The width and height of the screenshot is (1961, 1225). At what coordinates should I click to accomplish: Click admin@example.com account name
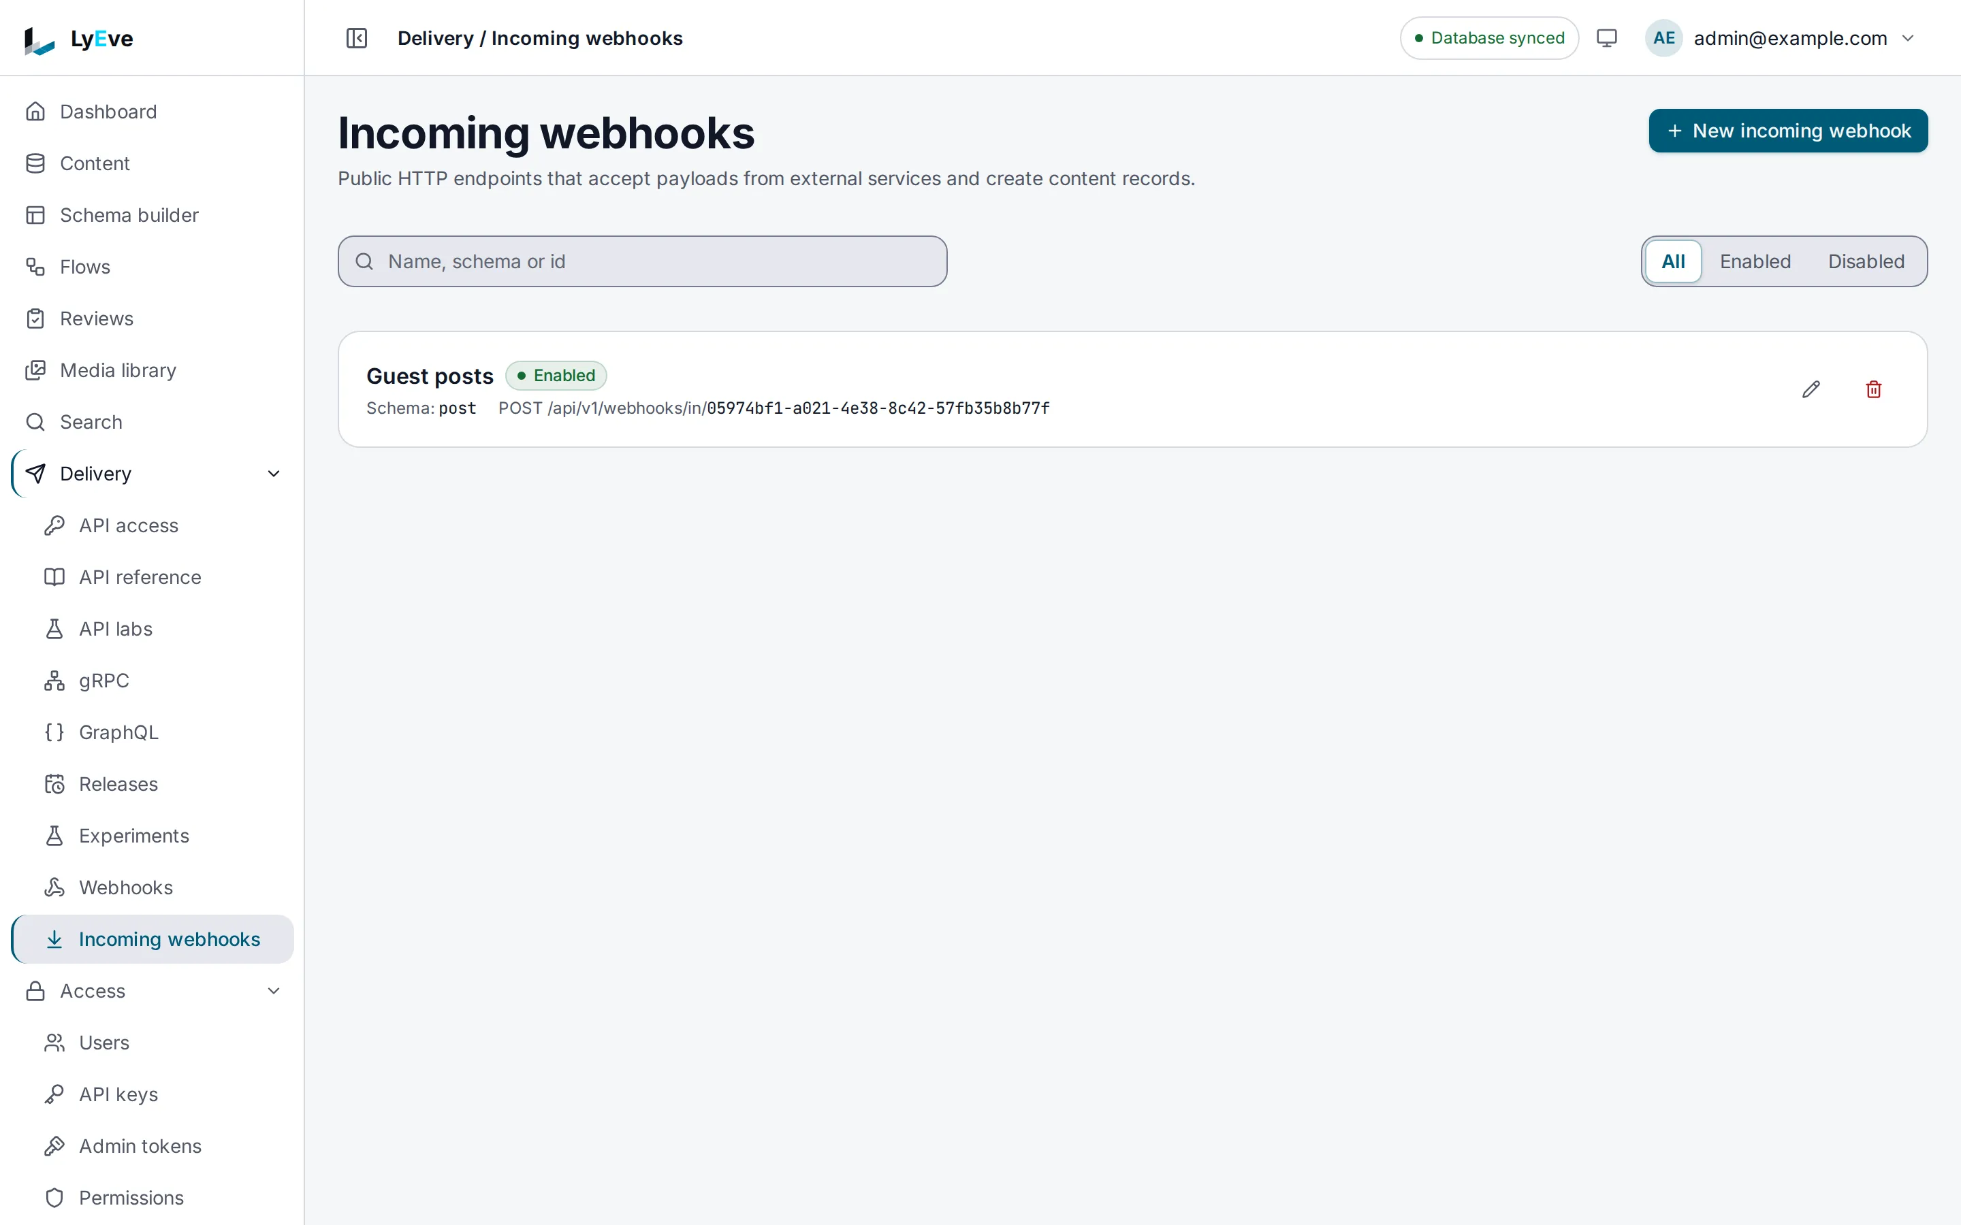coord(1790,38)
